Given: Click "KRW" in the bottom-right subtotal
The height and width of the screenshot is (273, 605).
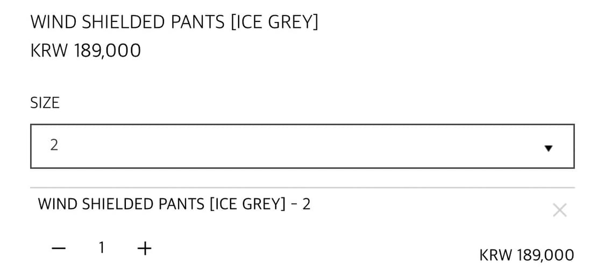Looking at the screenshot, I should pos(496,255).
